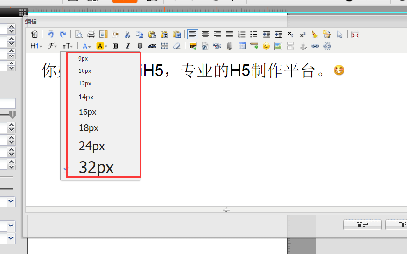Screen dimensions: 407x254
Task: Click the grid dots icon near ruler
Action: click(x=22, y=12)
